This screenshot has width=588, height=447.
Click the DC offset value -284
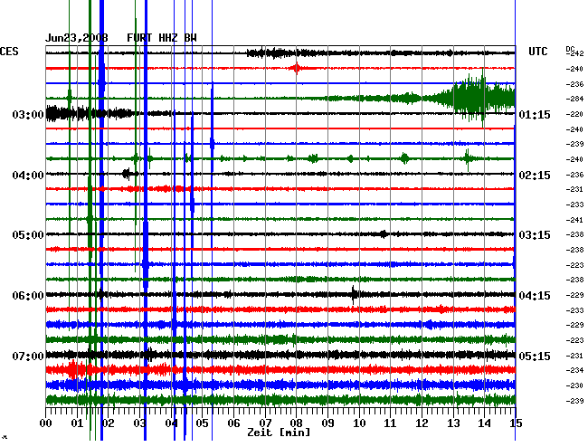(574, 99)
